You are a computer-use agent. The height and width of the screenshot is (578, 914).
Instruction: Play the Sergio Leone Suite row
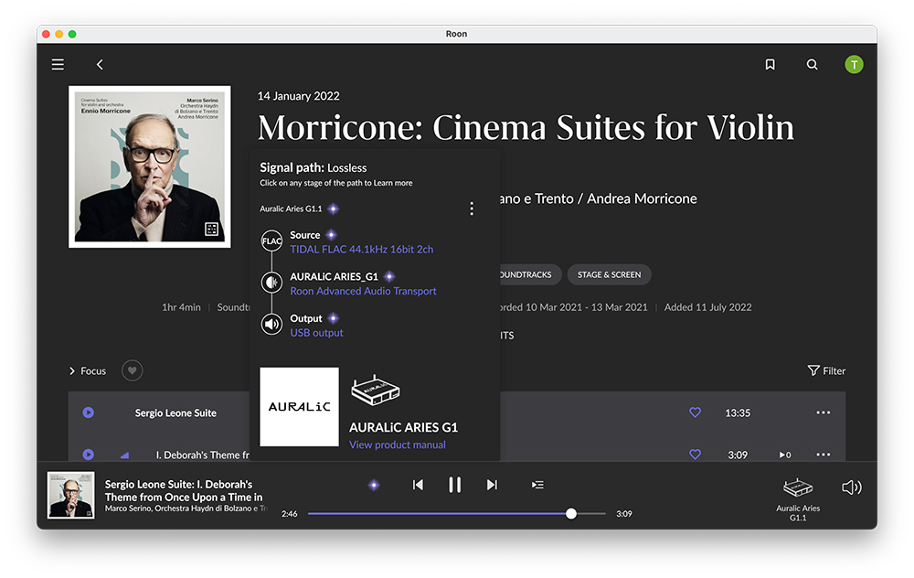(x=88, y=412)
